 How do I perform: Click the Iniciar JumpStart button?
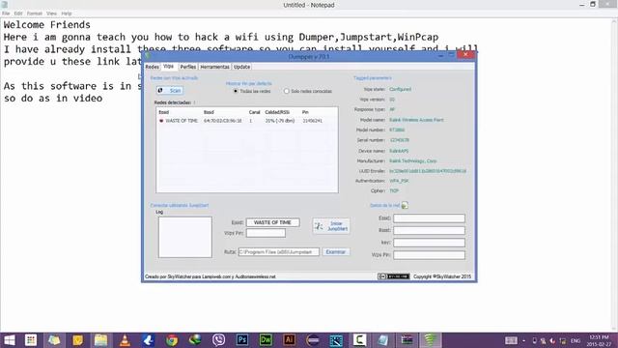pos(331,226)
